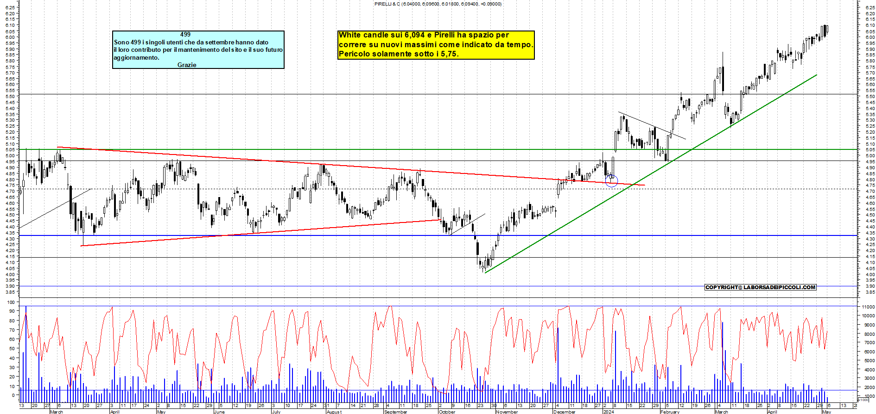The height and width of the screenshot is (414, 876).
Task: Click the 9000 value on the volume scale
Action: coord(870,325)
